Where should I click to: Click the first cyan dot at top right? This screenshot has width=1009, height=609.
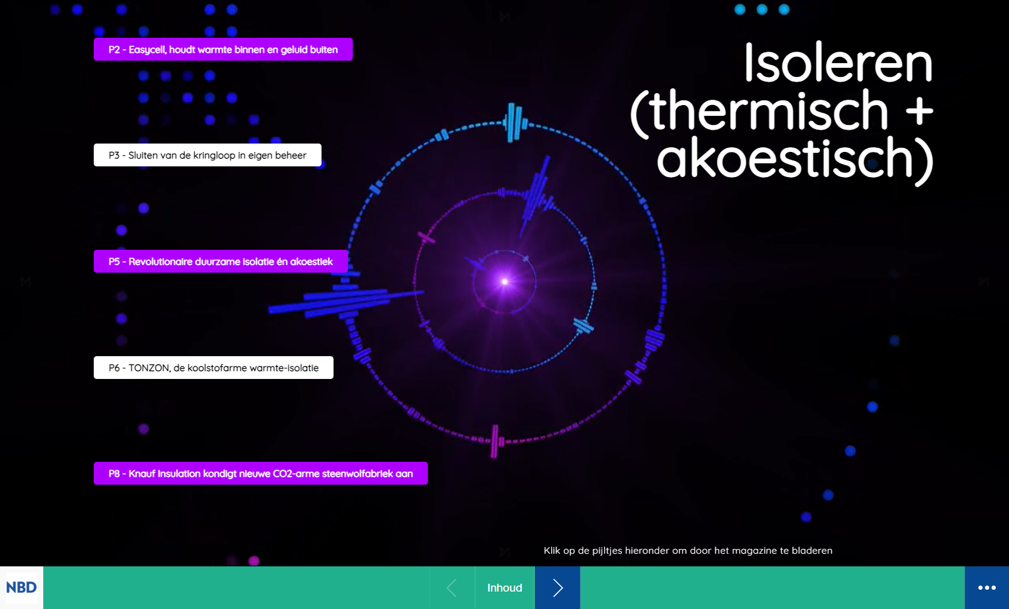[x=740, y=9]
